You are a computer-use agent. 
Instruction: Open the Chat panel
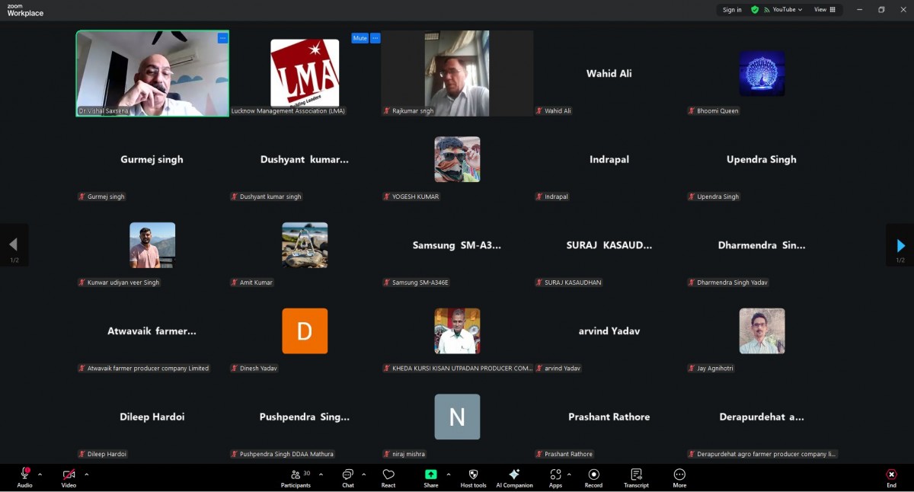pos(347,478)
